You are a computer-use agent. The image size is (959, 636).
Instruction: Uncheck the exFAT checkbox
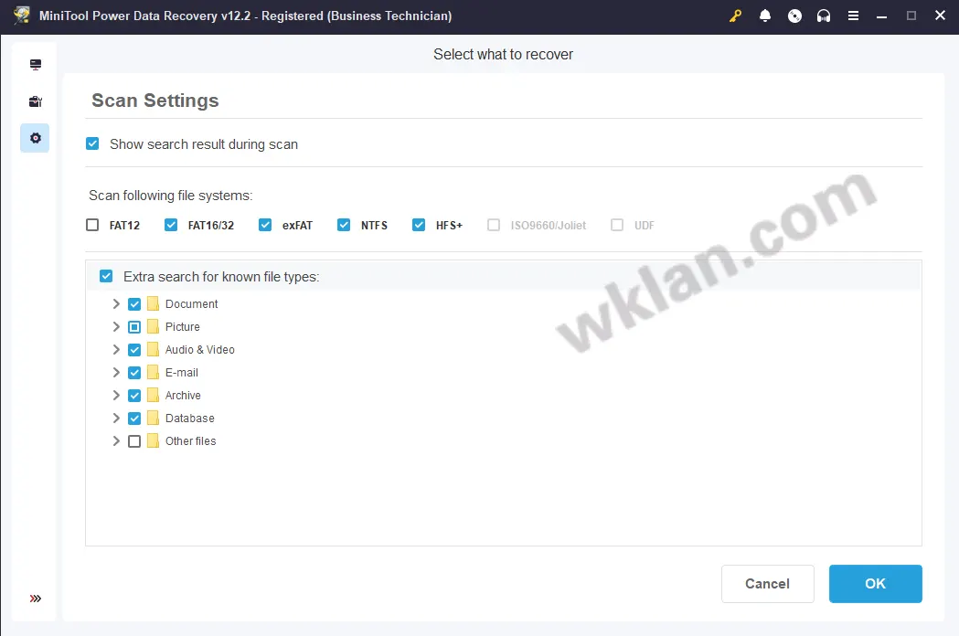click(265, 225)
